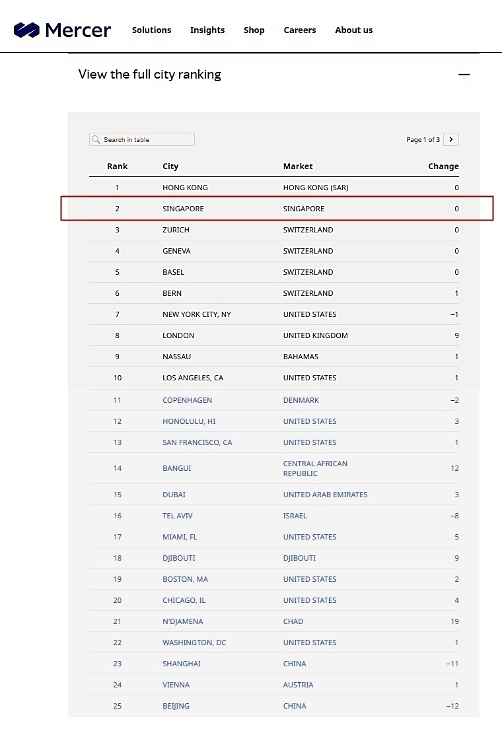Sort by the Rank column header
This screenshot has width=502, height=731.
coord(118,166)
